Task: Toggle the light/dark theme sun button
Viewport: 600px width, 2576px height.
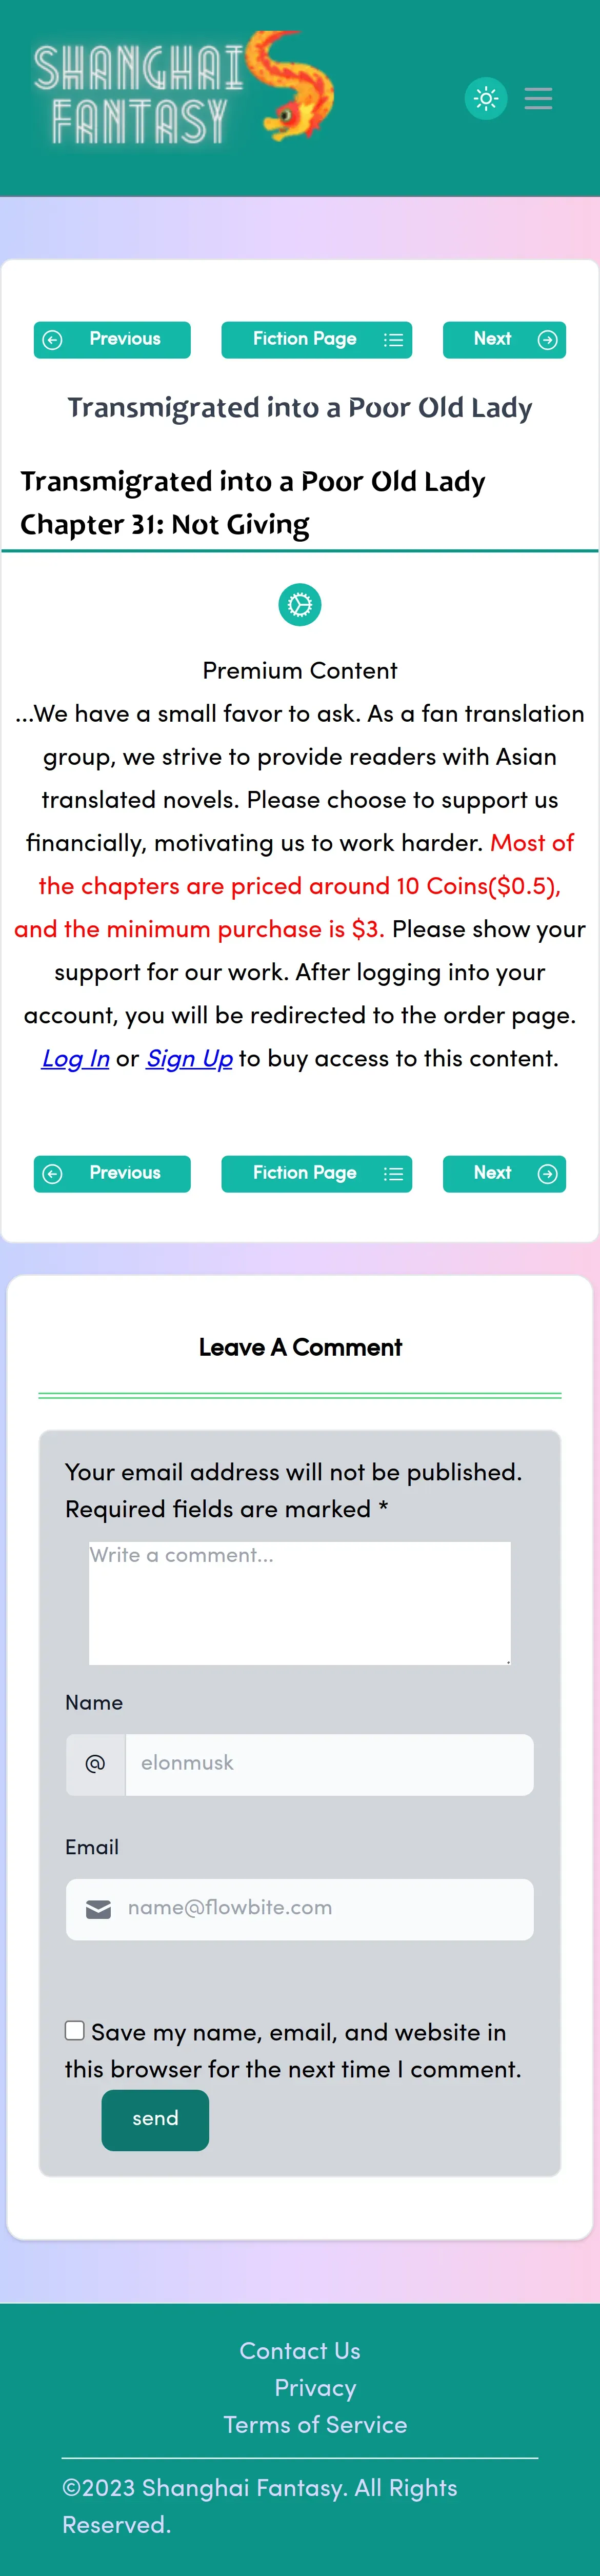Action: tap(486, 98)
